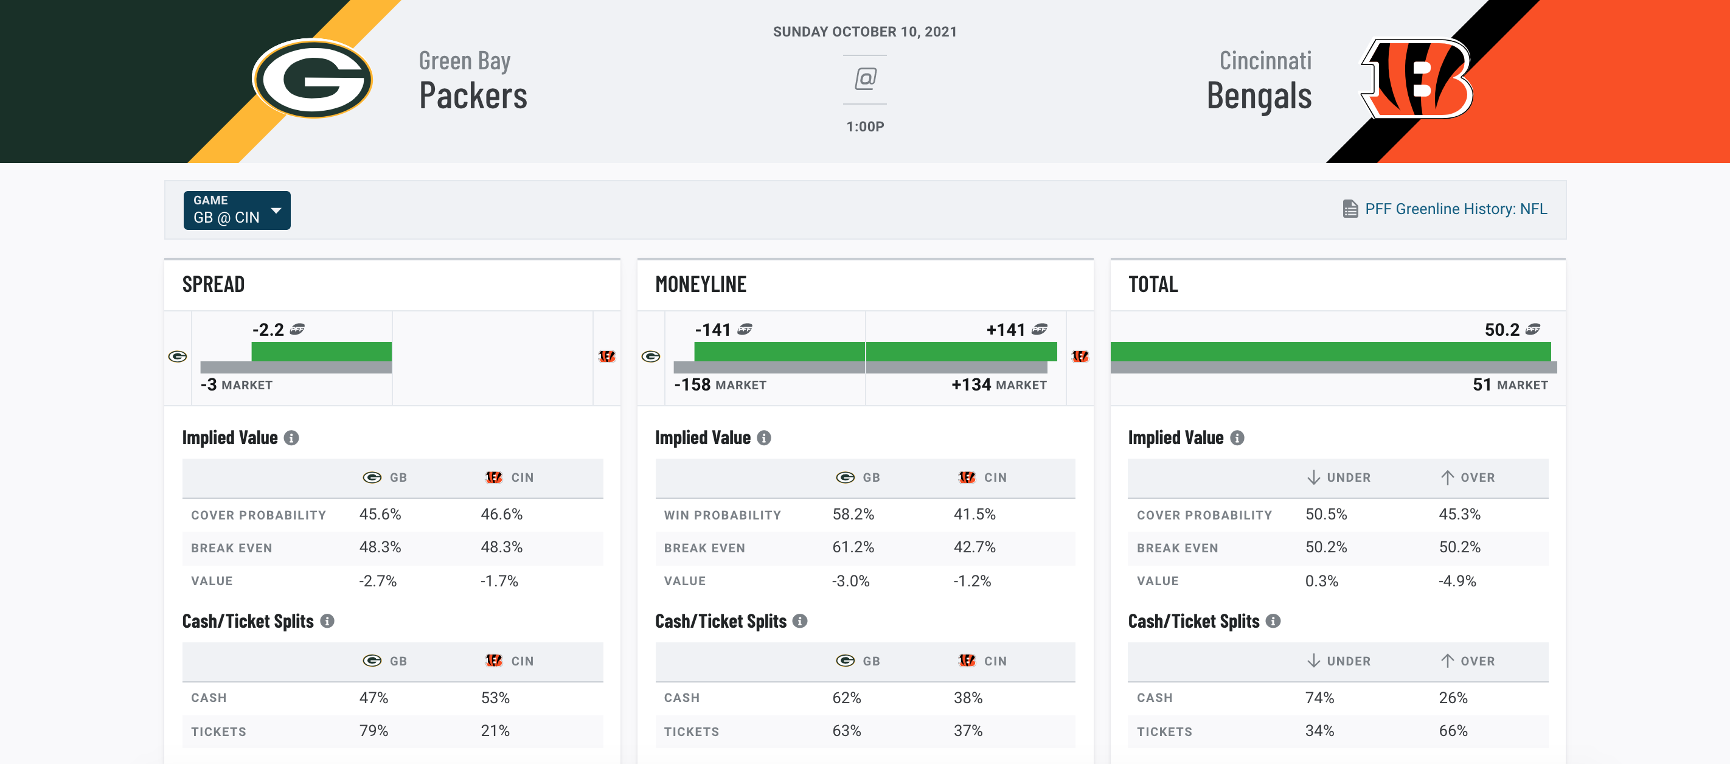This screenshot has width=1730, height=764.
Task: Click PFF football icon next to -141 moneyline
Action: 745,329
